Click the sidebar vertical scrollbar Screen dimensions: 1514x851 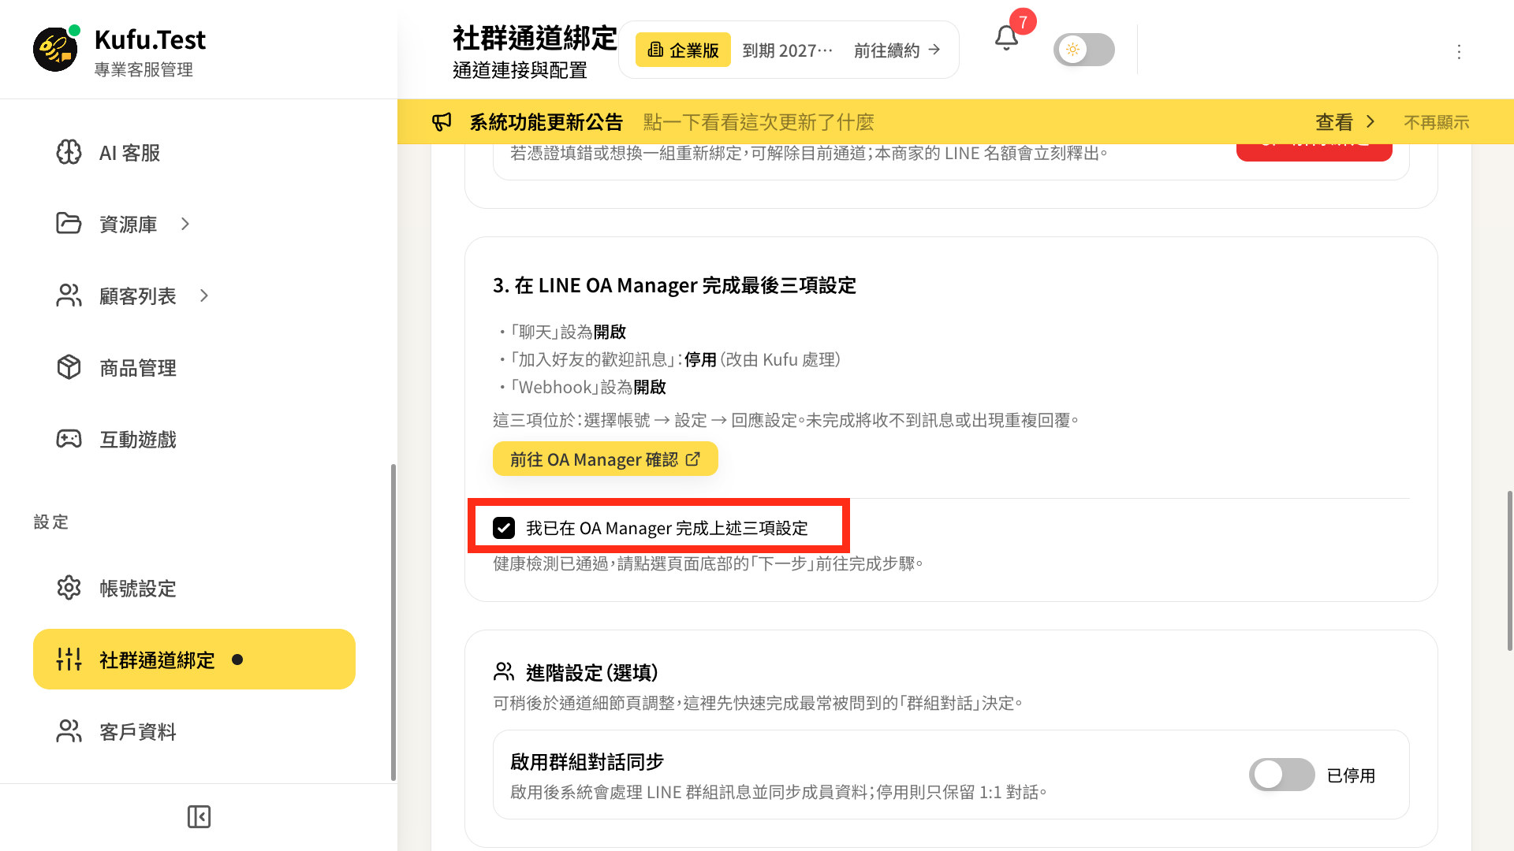click(x=393, y=622)
